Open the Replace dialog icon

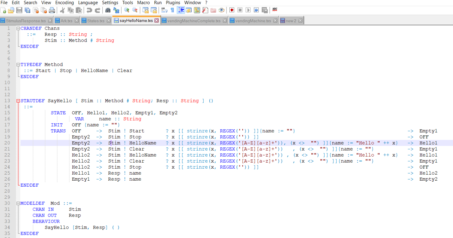click(x=116, y=10)
